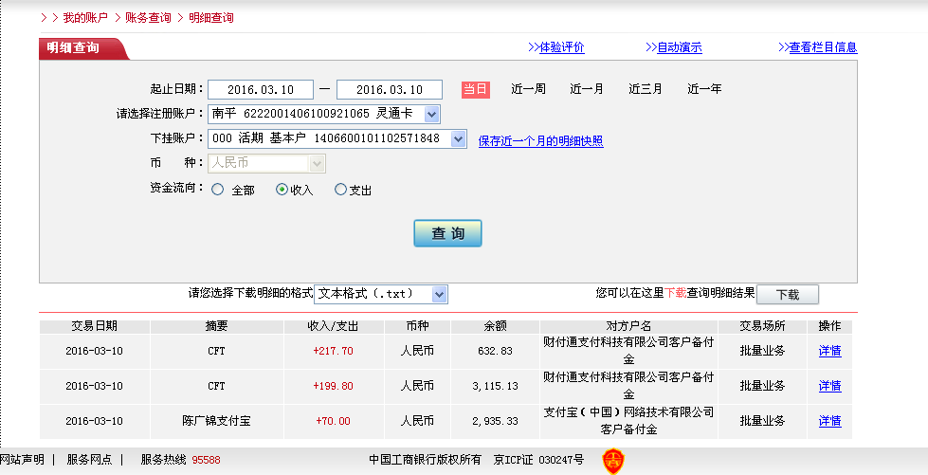This screenshot has width=928, height=475.
Task: Select the 收入 fund flow radio button
Action: point(282,190)
